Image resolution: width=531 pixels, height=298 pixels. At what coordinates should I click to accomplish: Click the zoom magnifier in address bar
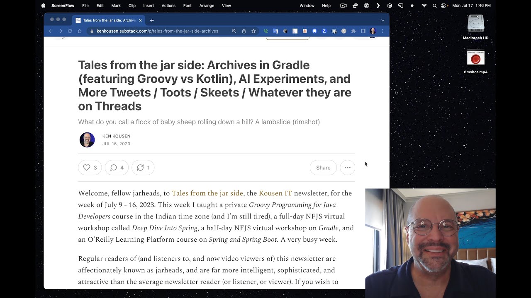234,31
